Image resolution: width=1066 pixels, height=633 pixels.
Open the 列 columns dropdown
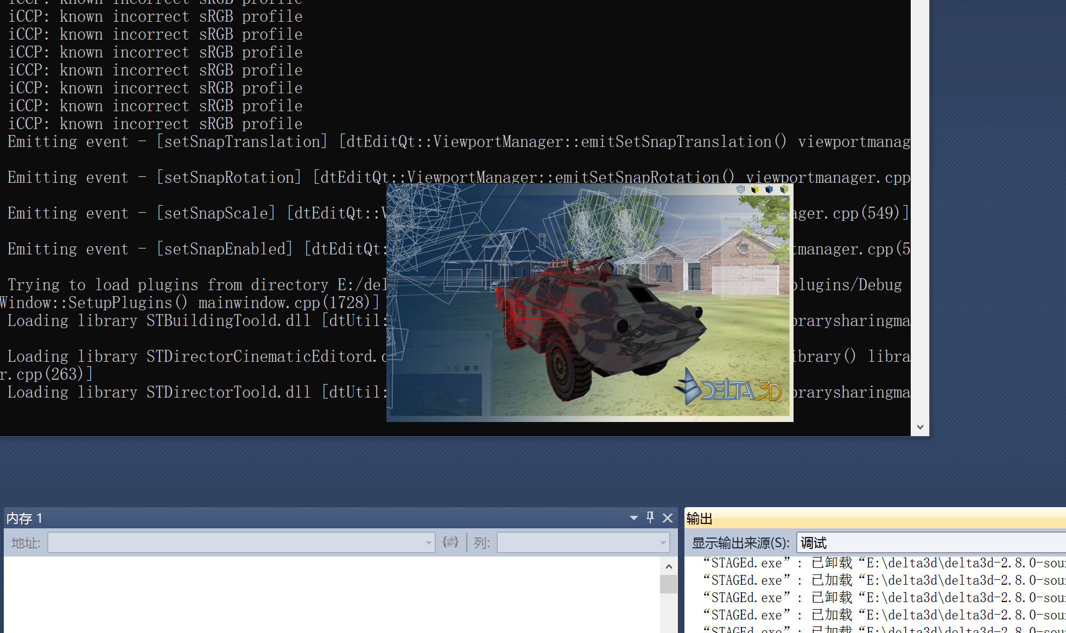coord(662,542)
